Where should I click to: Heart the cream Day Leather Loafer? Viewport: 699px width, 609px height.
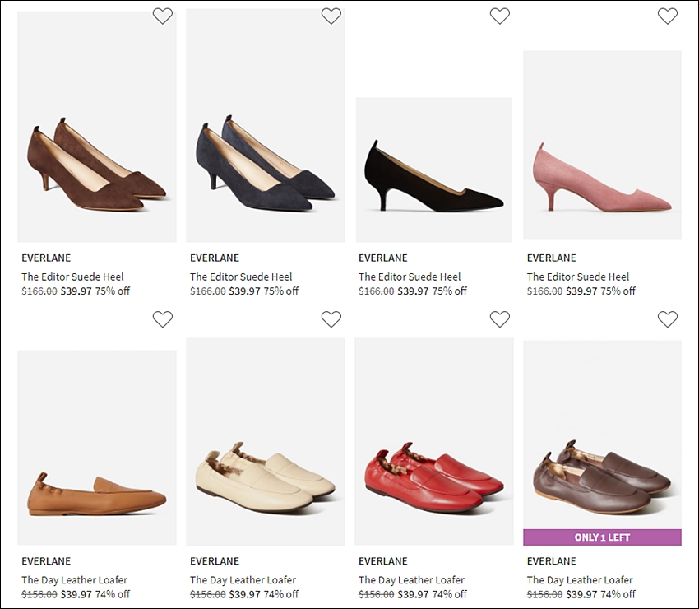[x=331, y=319]
